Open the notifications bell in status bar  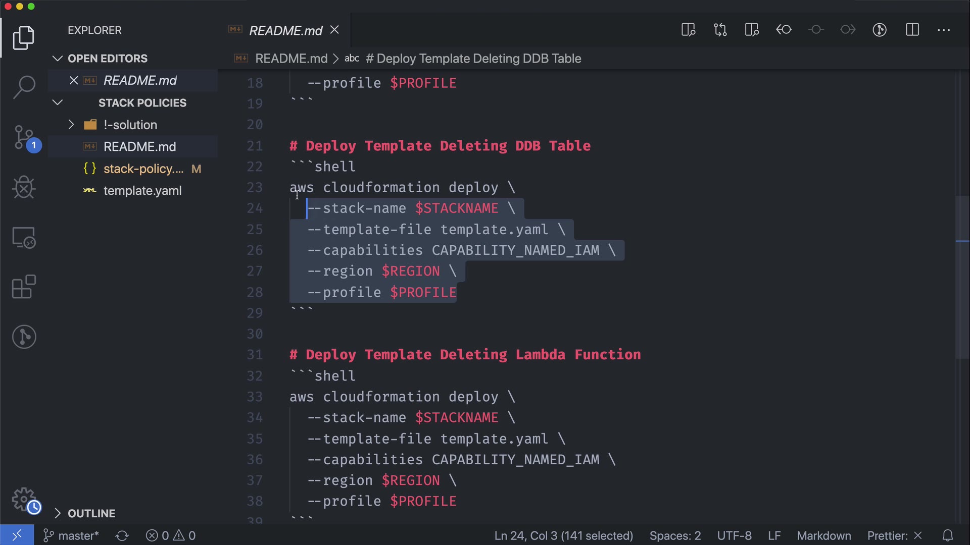[948, 535]
